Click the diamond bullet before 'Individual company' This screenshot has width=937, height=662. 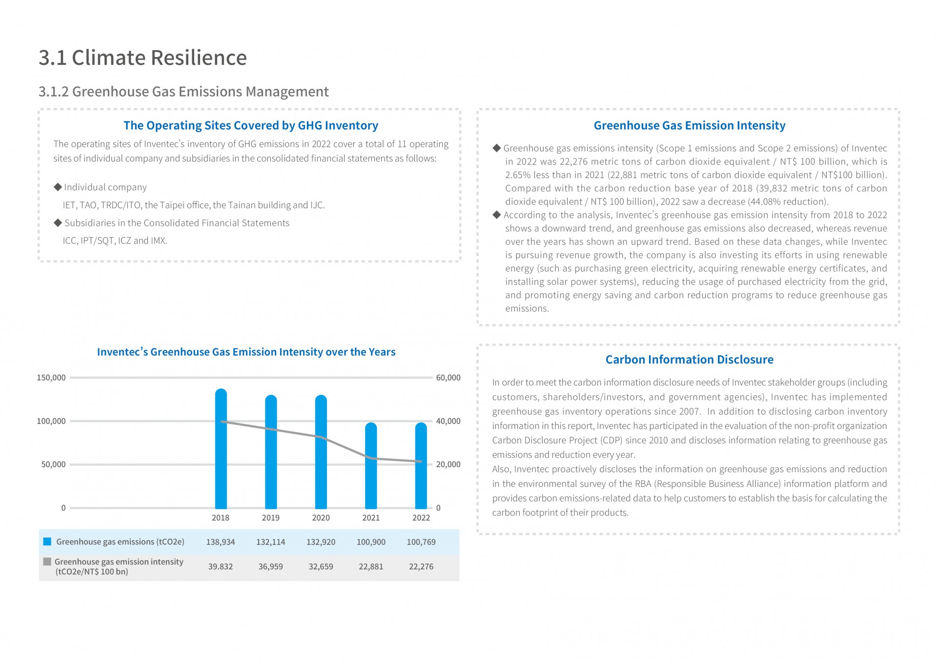click(x=58, y=187)
